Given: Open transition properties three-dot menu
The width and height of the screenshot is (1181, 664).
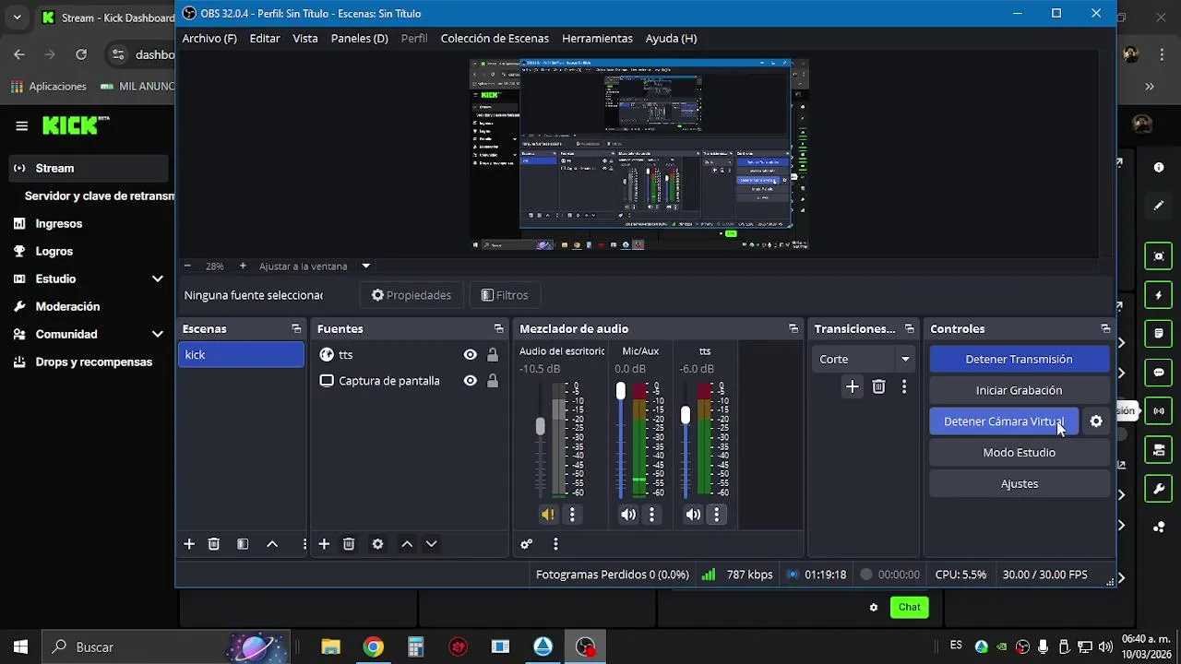Looking at the screenshot, I should 904,387.
